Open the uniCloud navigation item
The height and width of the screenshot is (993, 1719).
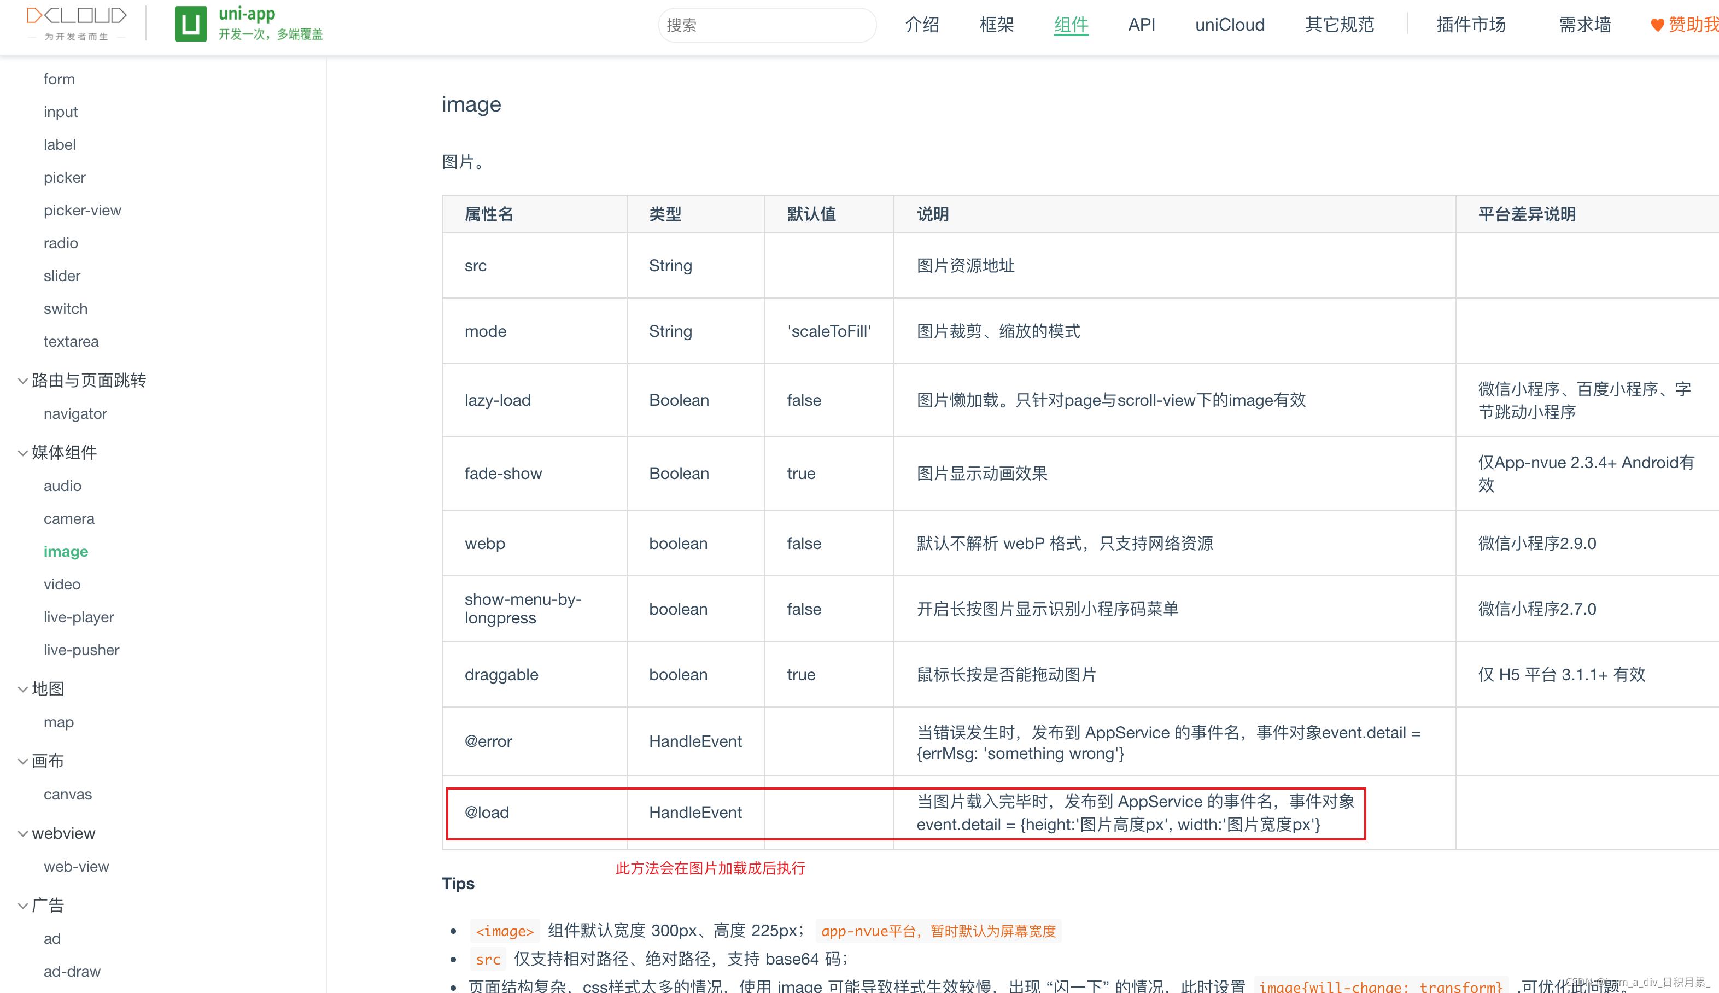click(1230, 25)
